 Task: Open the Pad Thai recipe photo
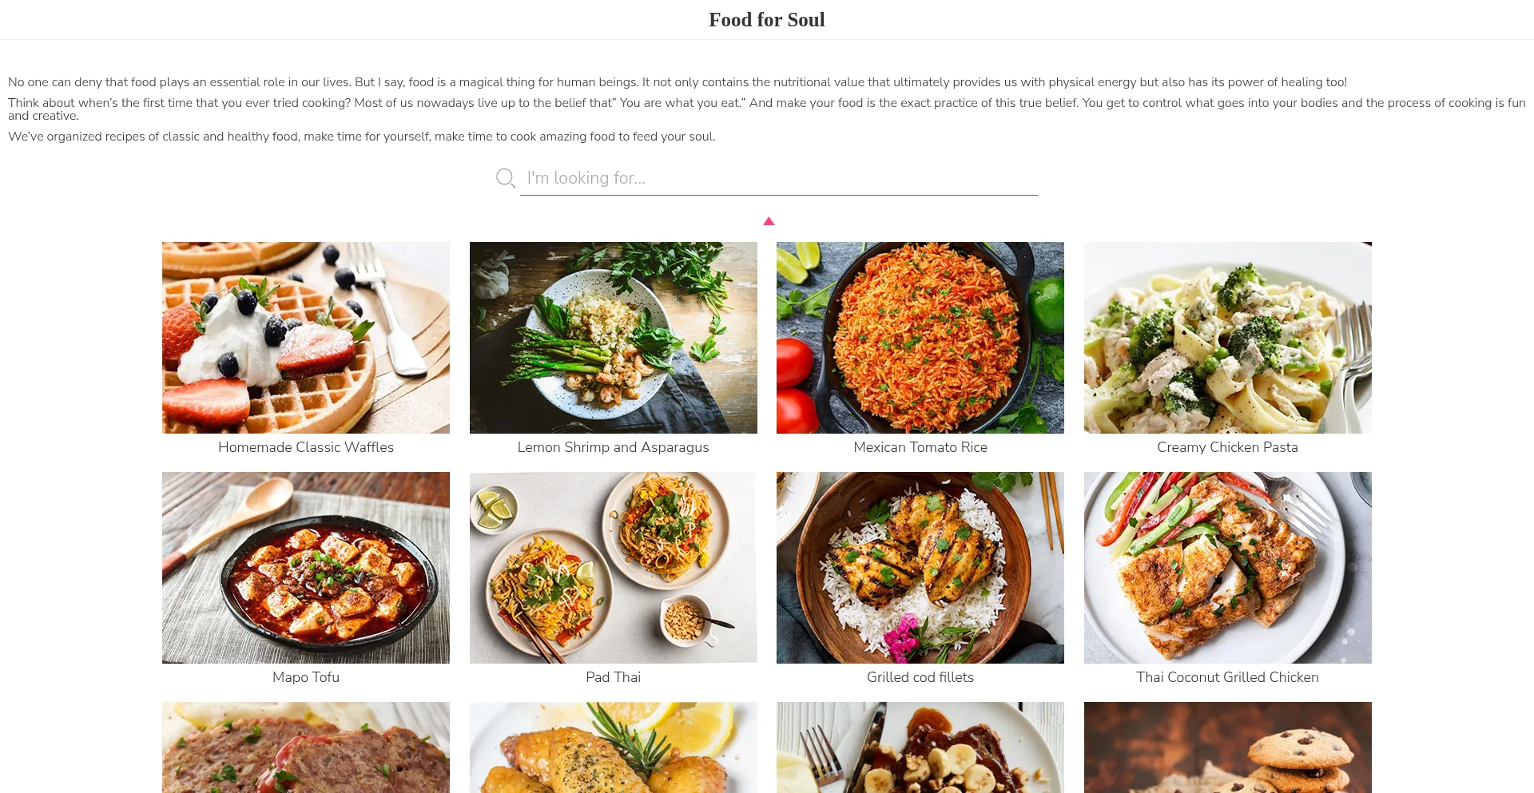coord(614,568)
